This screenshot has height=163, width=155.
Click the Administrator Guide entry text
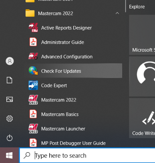[x=63, y=42]
